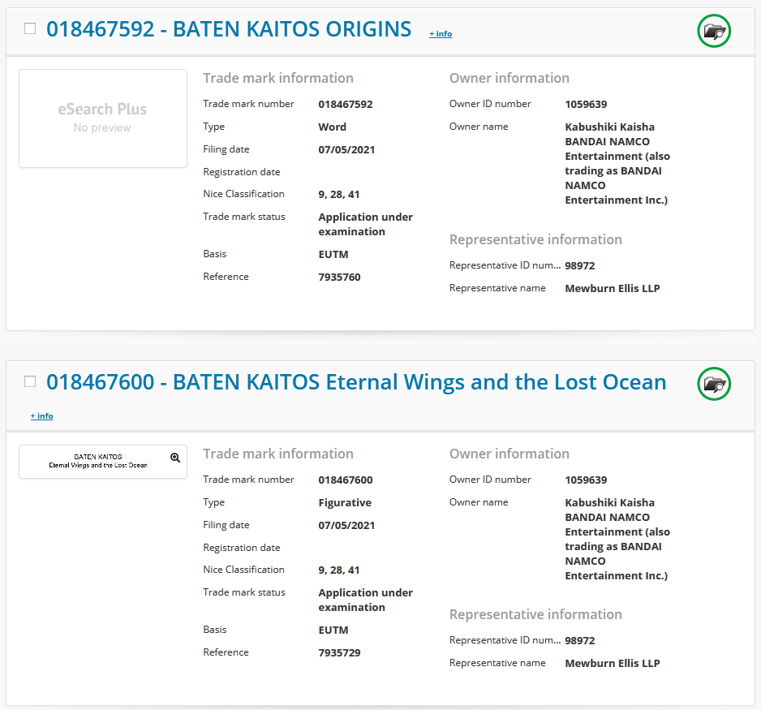
Task: Open the BATEN KAITOS Eternal Wings image thumbnail
Action: tap(99, 461)
